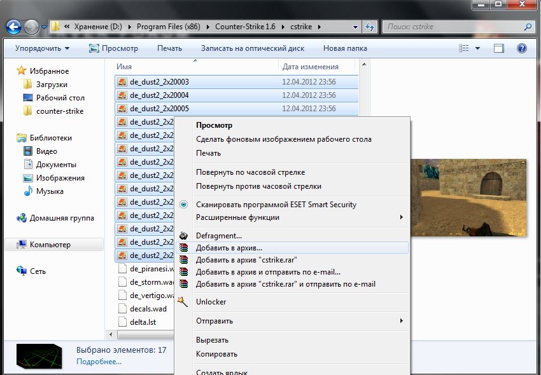Image resolution: width=541 pixels, height=375 pixels.
Task: Click the de_dust2_2x20003 image file icon
Action: pos(122,82)
